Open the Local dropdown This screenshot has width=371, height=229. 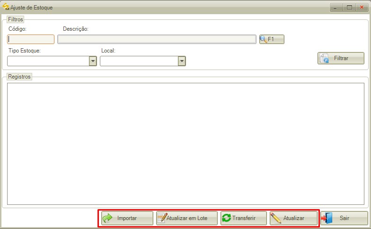(x=182, y=61)
